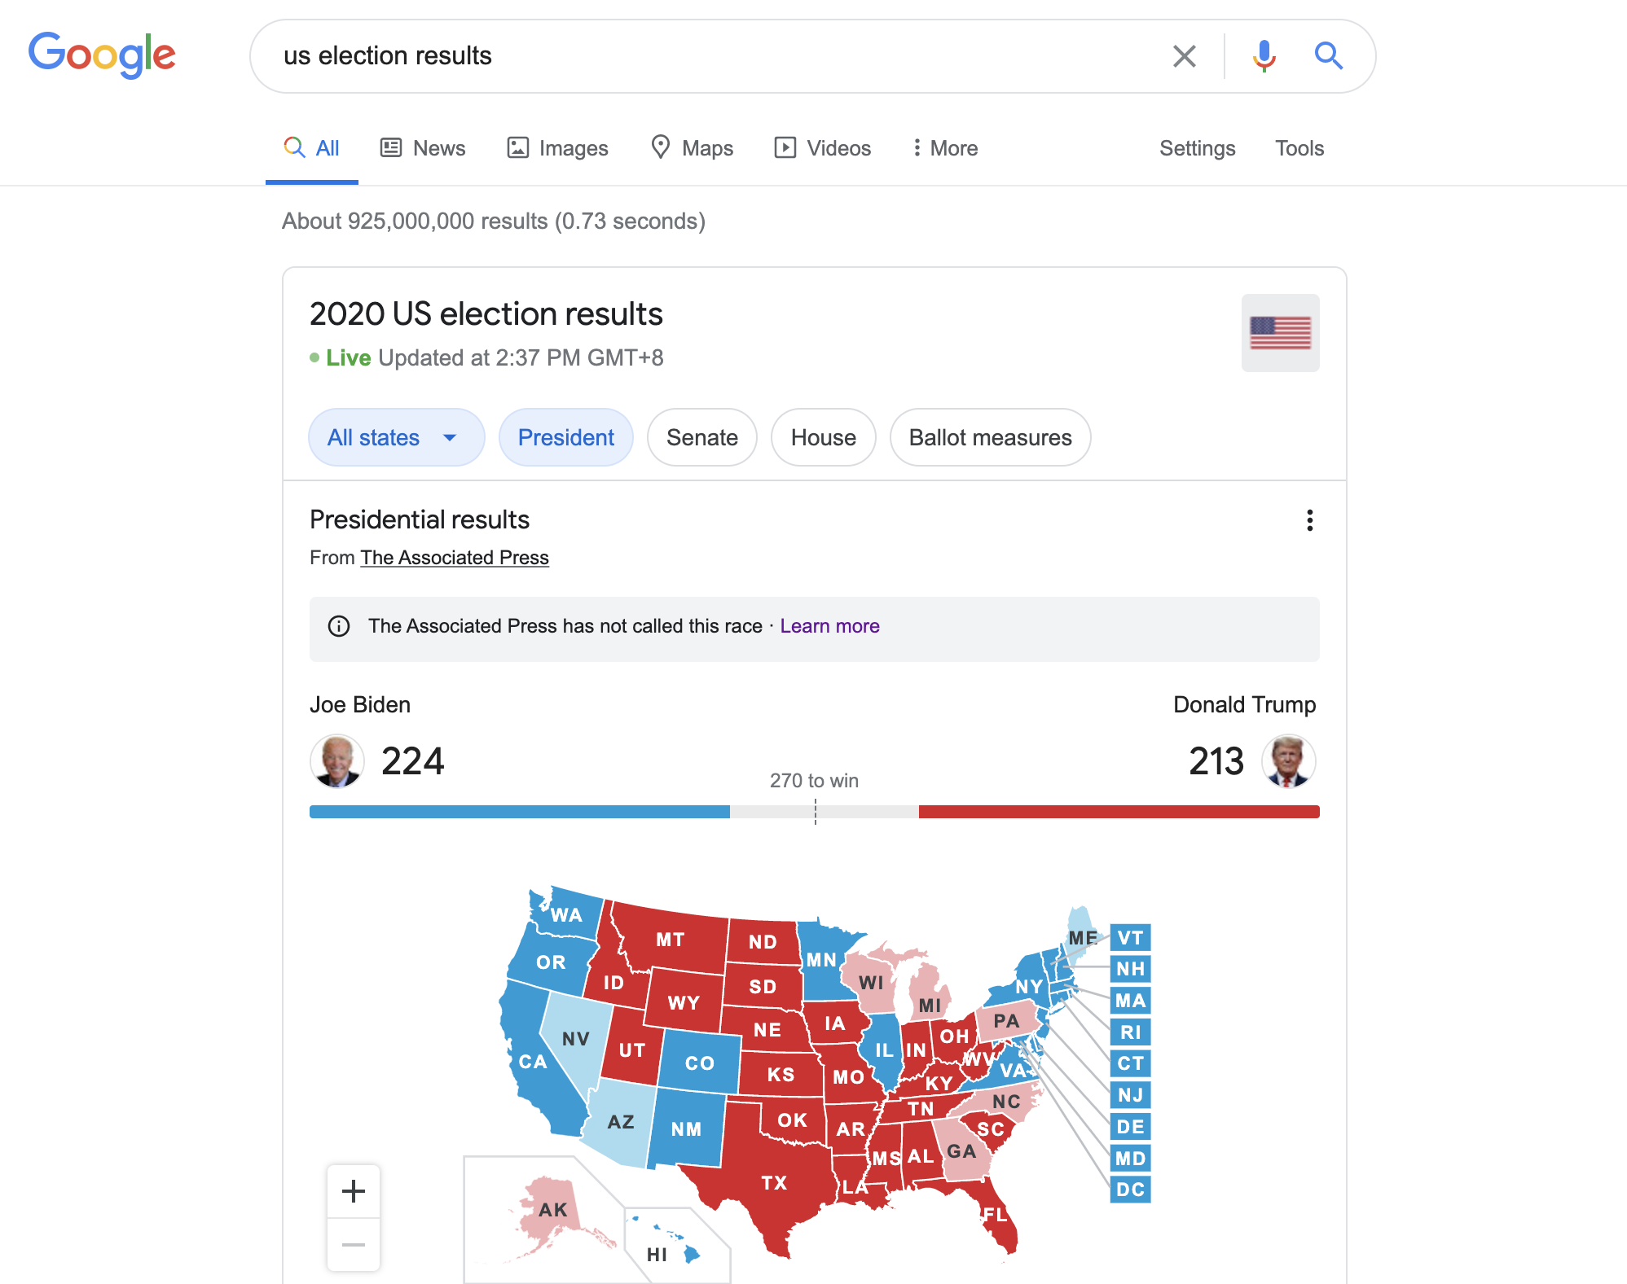Image resolution: width=1627 pixels, height=1284 pixels.
Task: Switch to the Images tab
Action: (558, 148)
